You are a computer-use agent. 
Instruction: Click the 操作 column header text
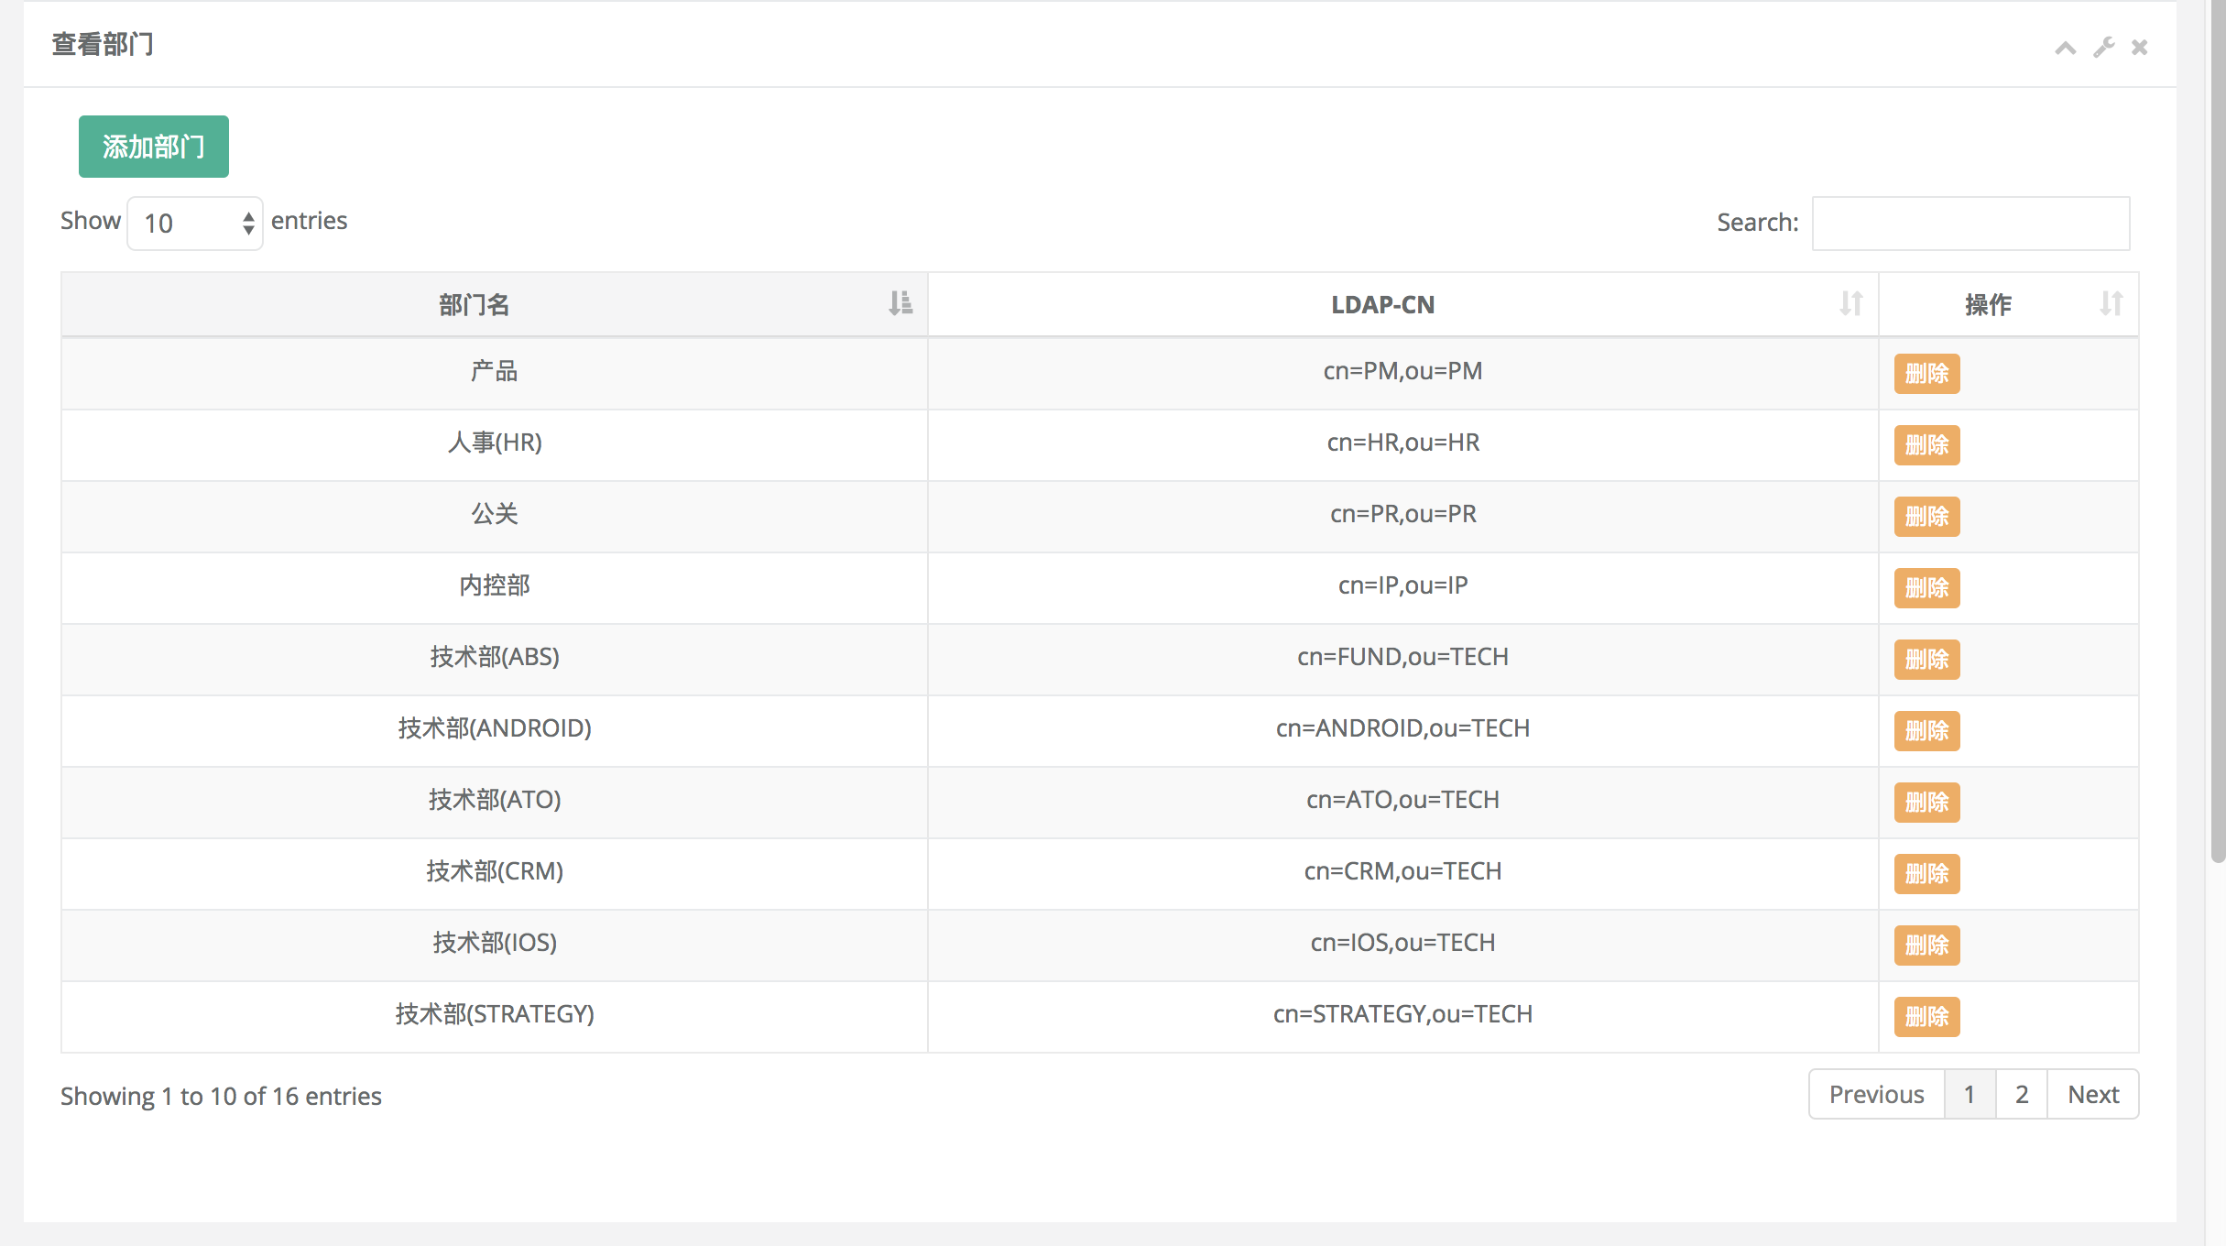(x=1988, y=304)
